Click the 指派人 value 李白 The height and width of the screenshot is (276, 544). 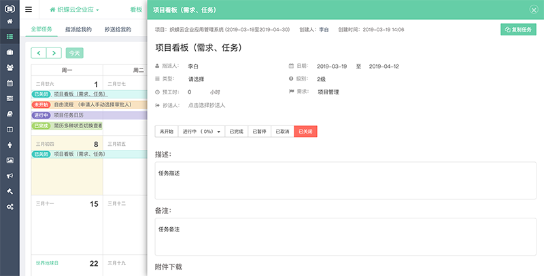point(193,66)
